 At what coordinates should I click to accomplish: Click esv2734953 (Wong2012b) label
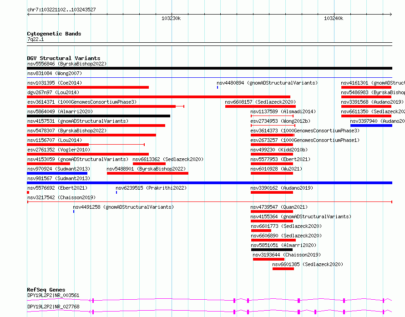click(280, 121)
